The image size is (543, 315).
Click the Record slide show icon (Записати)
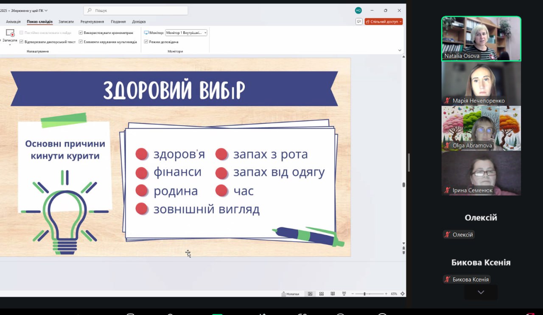tap(10, 34)
